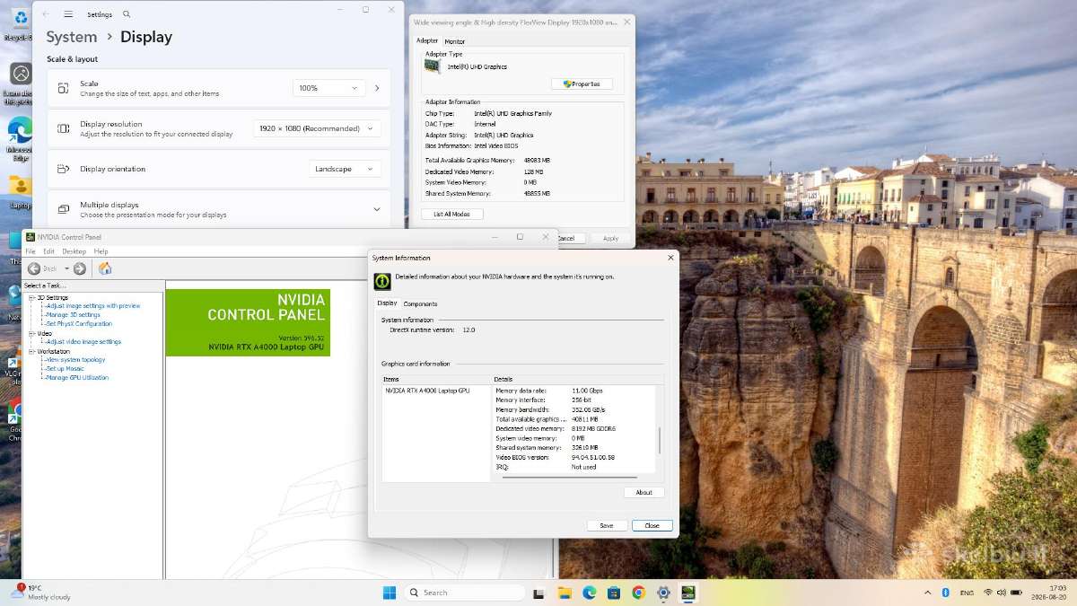This screenshot has height=606, width=1077.
Task: Click the Bluetooth icon in the system tray
Action: tap(945, 593)
